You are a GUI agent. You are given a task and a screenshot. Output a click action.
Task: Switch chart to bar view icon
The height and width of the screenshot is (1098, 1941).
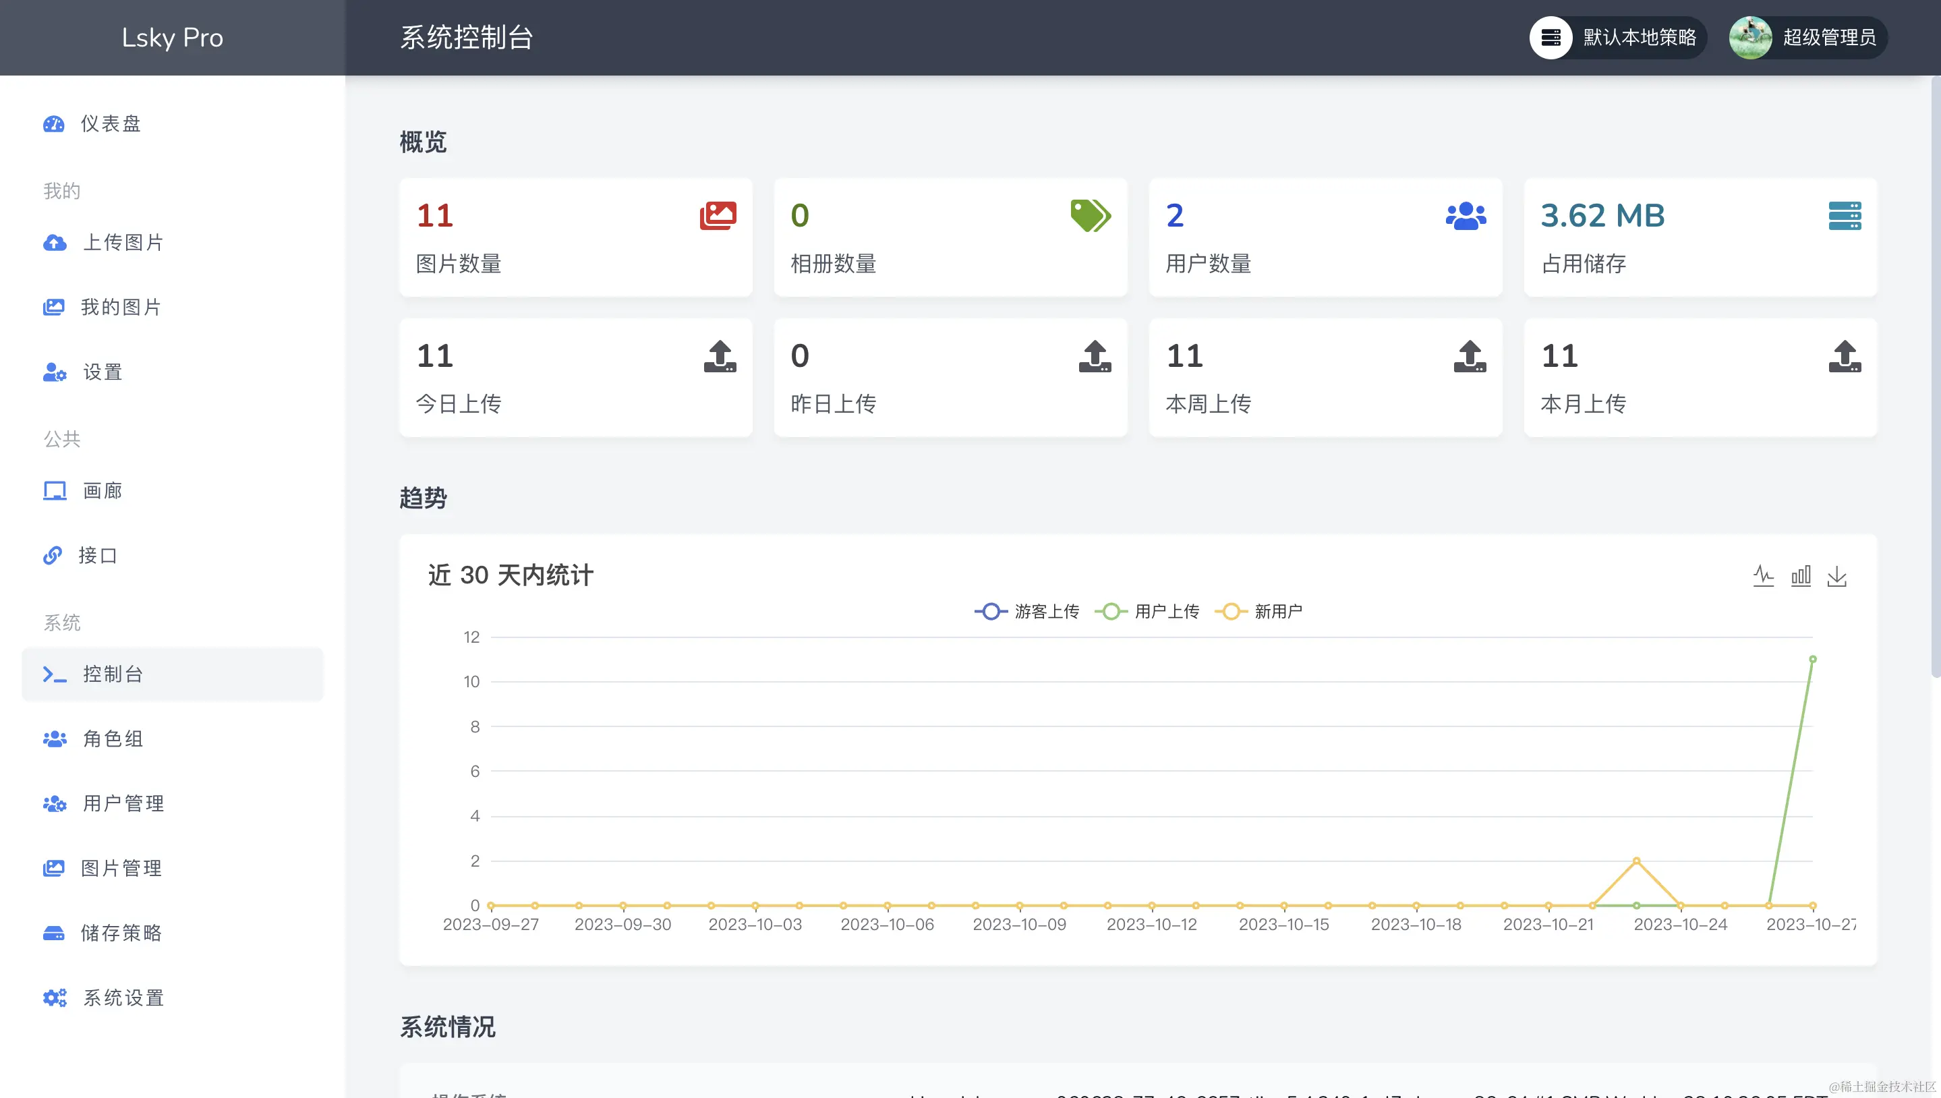[x=1801, y=576]
